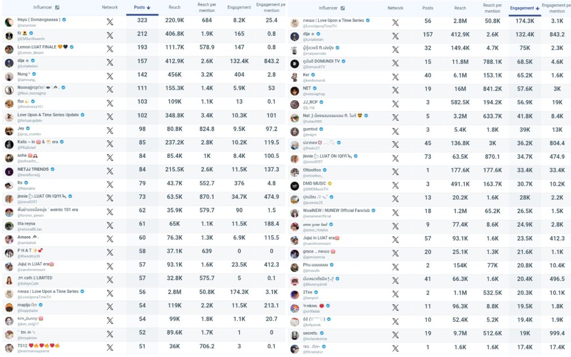Click the X icon in TS12's row
571x357 pixels.
(110, 347)
